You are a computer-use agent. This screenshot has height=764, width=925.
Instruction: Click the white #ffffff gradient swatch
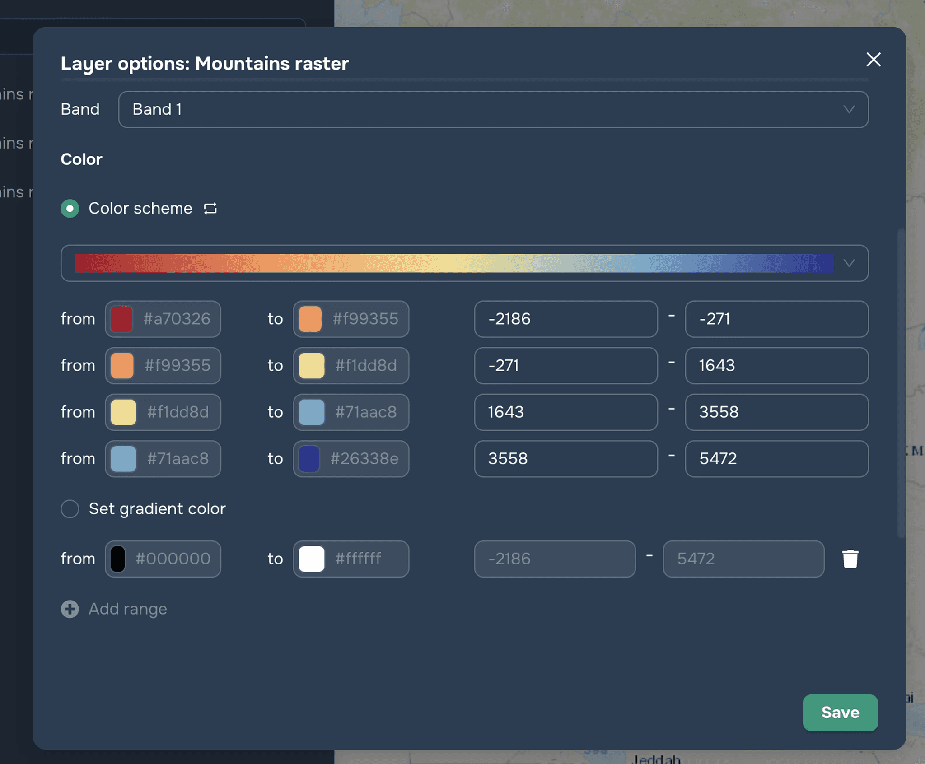(x=311, y=559)
